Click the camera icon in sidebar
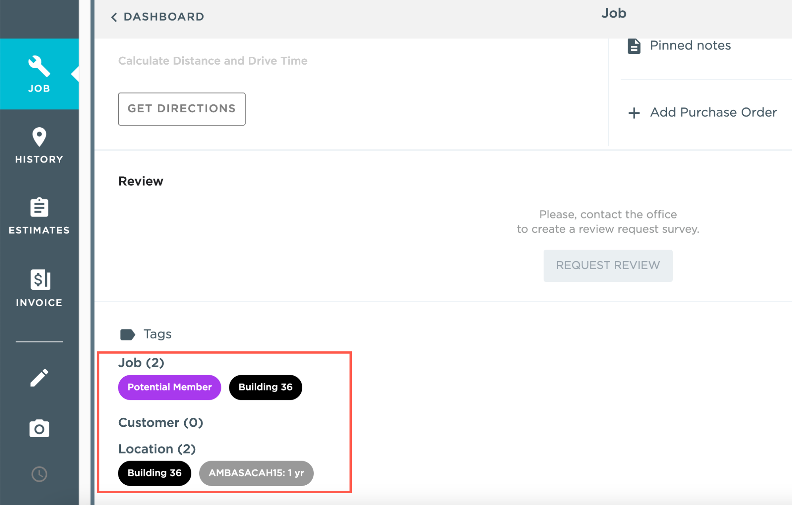This screenshot has height=505, width=792. [39, 428]
